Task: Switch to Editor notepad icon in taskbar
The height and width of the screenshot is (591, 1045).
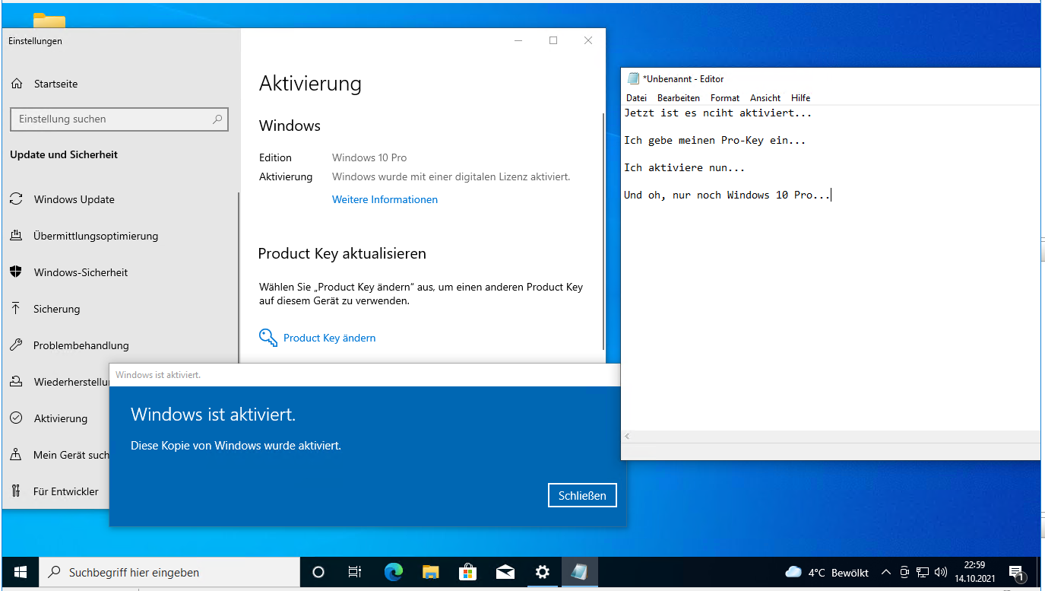Action: [579, 572]
